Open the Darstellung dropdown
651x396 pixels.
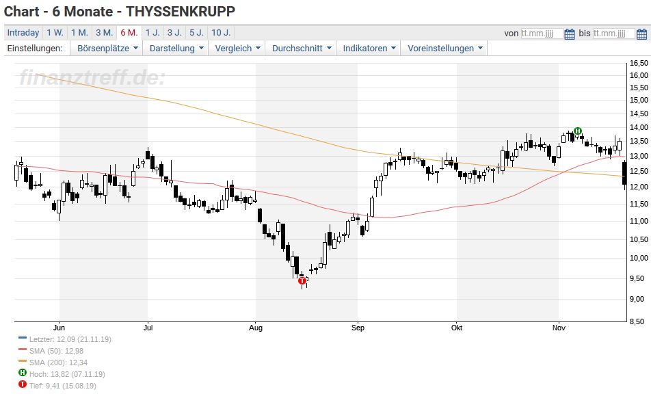tap(176, 48)
